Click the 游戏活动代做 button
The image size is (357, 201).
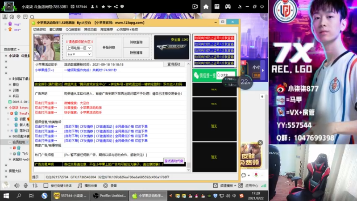coord(174,161)
